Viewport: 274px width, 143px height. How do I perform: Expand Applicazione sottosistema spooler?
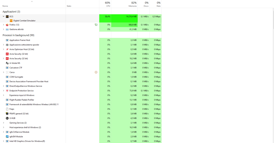click(4, 45)
